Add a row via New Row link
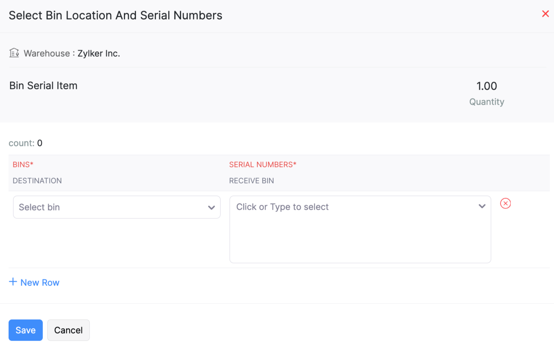The image size is (554, 353). coord(40,282)
